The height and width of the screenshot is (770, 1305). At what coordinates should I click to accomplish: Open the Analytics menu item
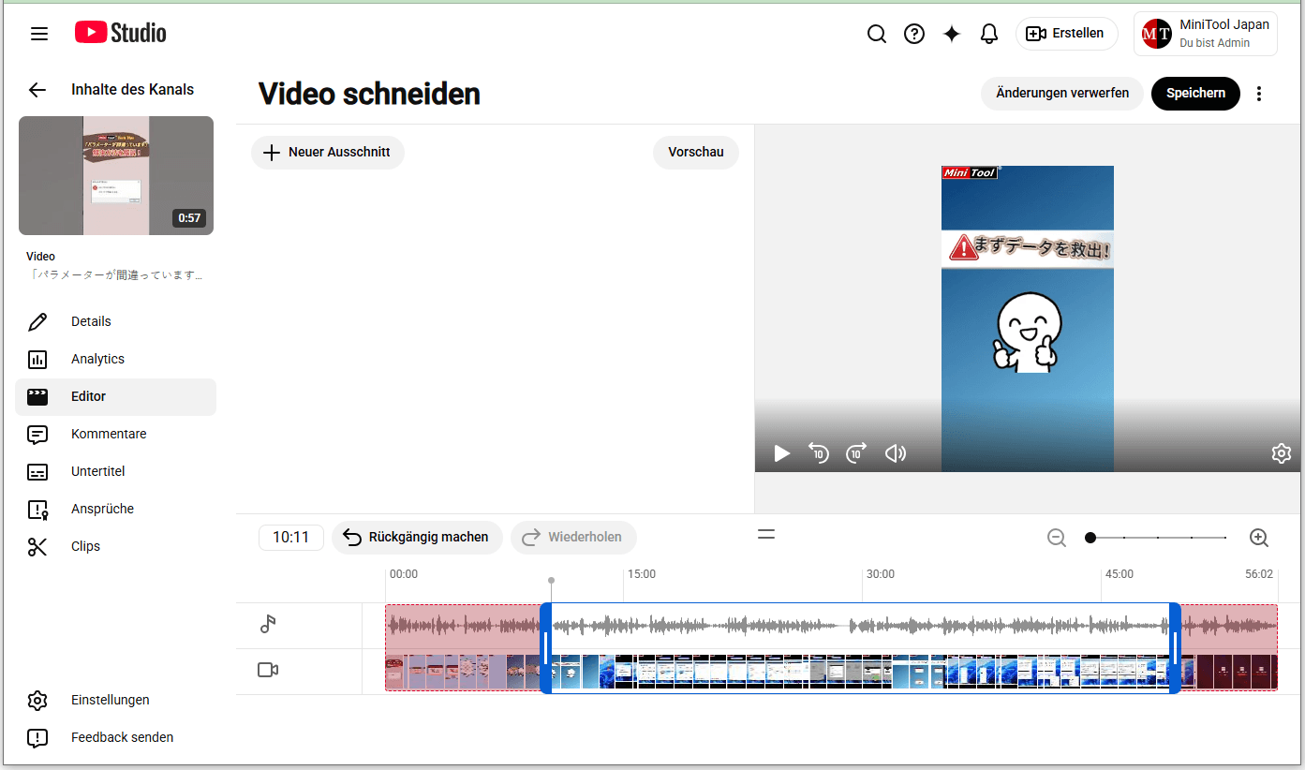[116, 360]
